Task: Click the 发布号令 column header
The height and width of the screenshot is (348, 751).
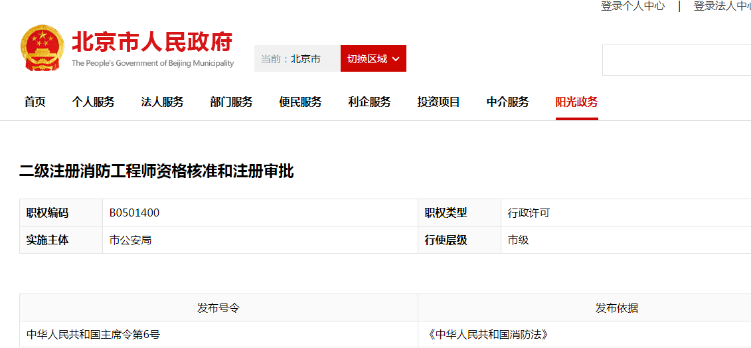Action: 218,308
